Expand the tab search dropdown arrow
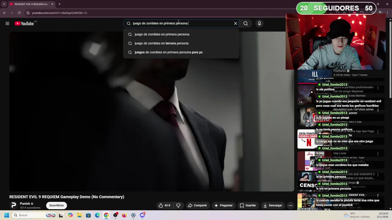Image resolution: width=392 pixels, height=220 pixels. (x=4, y=4)
